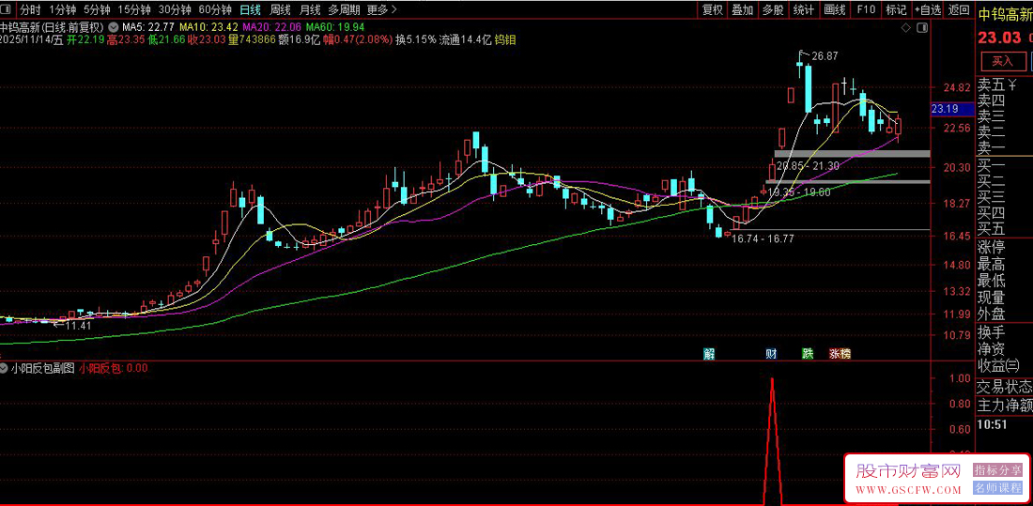1033x506 pixels.
Task: Click the 换5.15% turnover value
Action: point(416,39)
